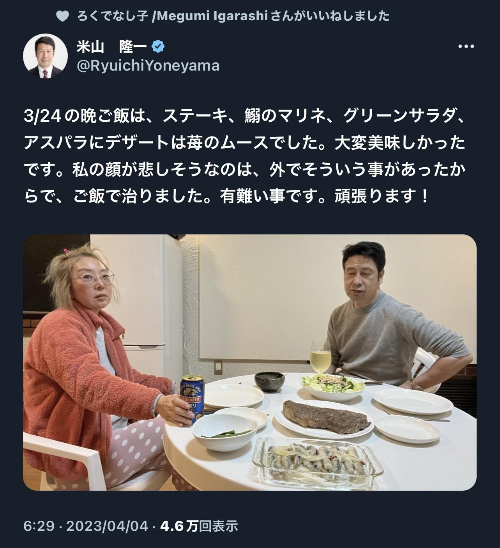This screenshot has width=500, height=548.
Task: Open the @RyuichiYoneyama handle link
Action: (148, 66)
